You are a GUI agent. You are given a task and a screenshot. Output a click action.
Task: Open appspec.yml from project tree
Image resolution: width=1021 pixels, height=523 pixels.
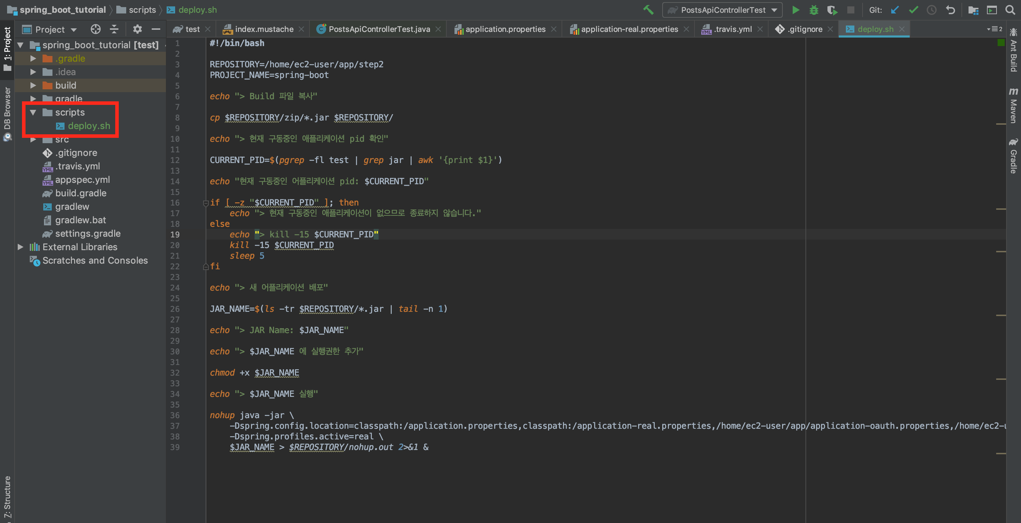click(x=83, y=180)
